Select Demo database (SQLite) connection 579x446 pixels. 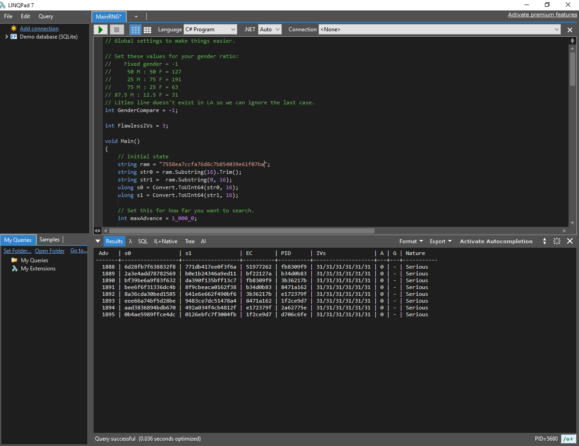(x=49, y=37)
